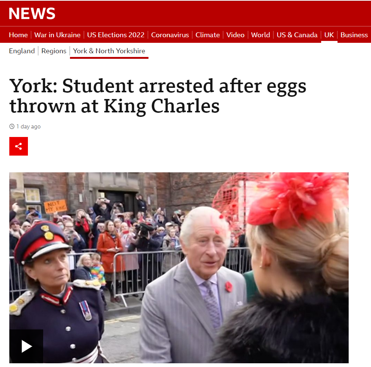Open the Regions sub-navigation link
The image size is (371, 367).
[x=54, y=51]
